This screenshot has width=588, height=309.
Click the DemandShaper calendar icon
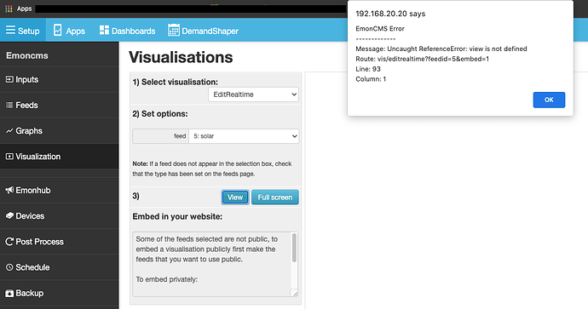(174, 30)
